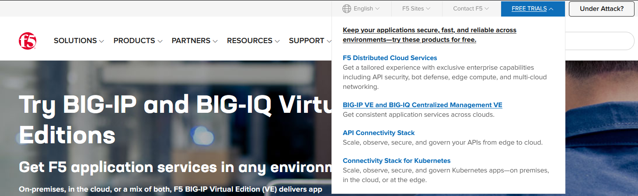Click the 'Keep your applications secure' heading link
Screen dimensions: 638x196
coord(429,35)
